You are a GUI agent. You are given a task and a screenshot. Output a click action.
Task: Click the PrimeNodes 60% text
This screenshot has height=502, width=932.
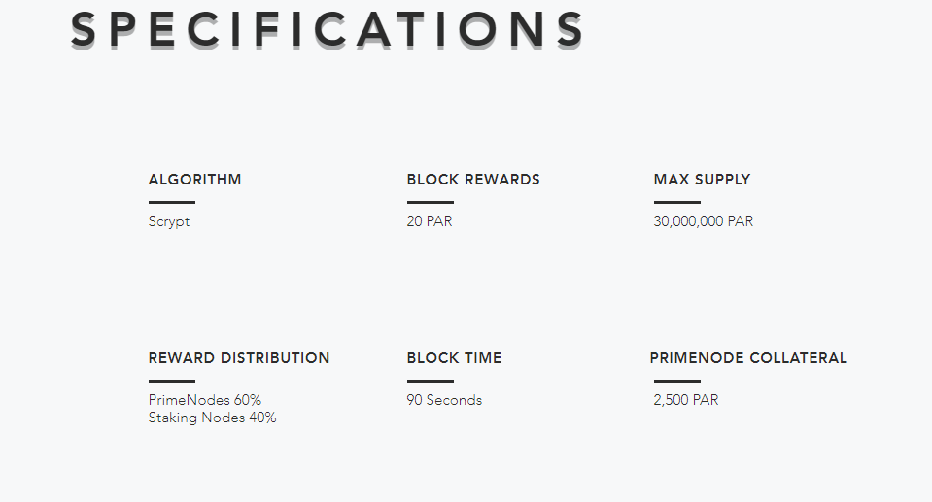click(x=204, y=400)
